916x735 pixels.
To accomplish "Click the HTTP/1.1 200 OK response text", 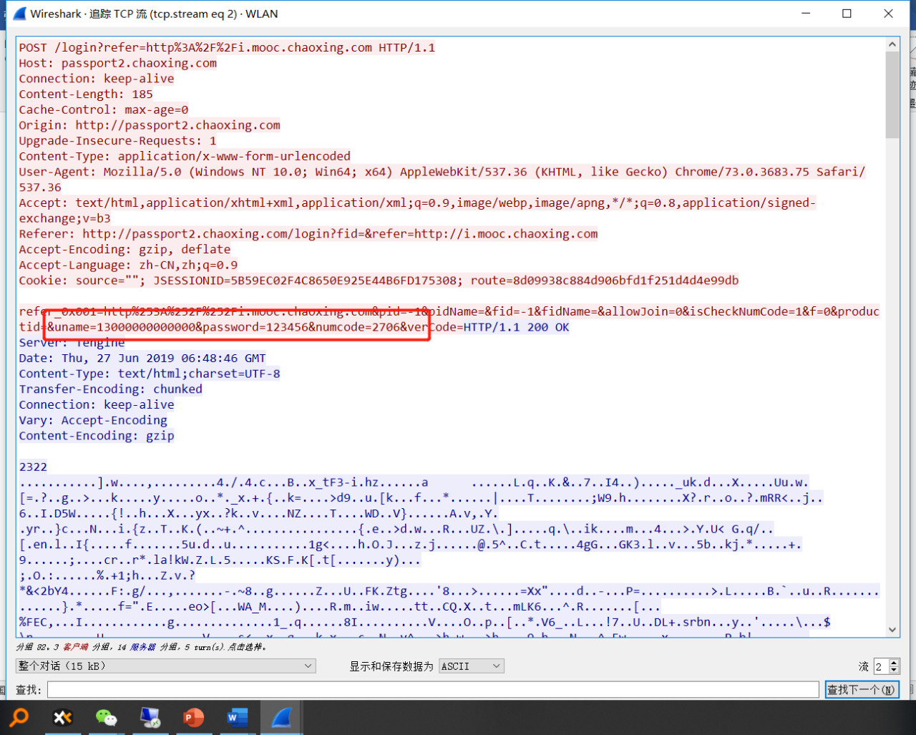I will click(517, 327).
